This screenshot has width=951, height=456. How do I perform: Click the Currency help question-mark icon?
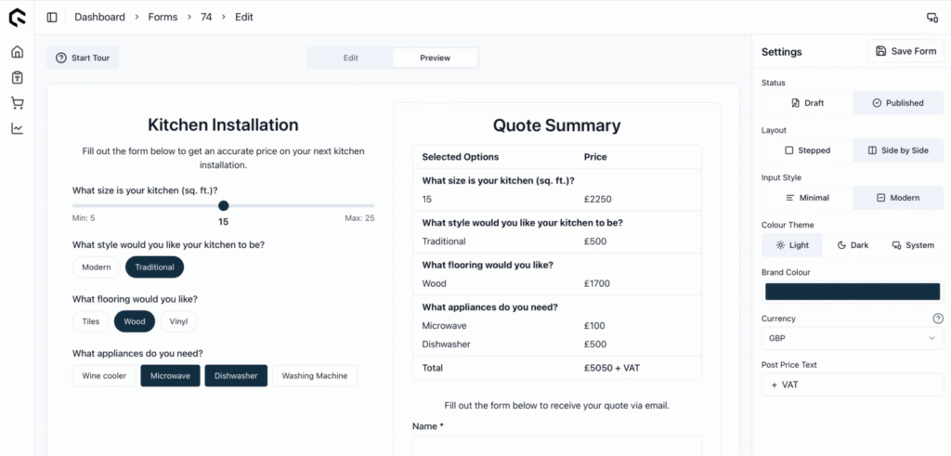point(938,319)
